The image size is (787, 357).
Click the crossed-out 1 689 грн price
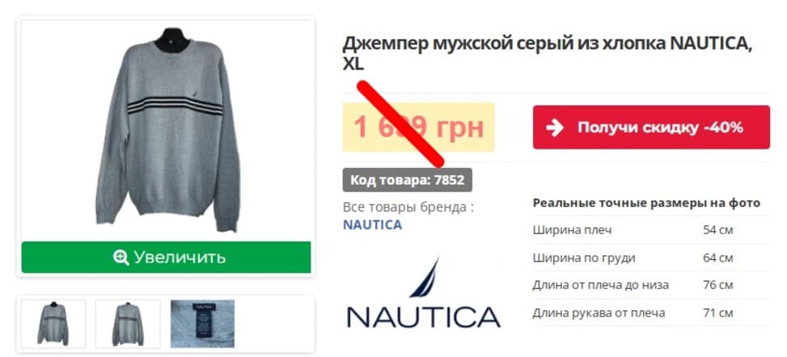pyautogui.click(x=419, y=128)
